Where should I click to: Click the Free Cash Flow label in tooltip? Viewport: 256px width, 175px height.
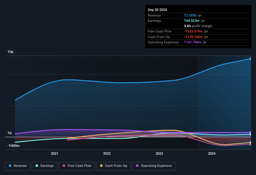click(x=160, y=31)
